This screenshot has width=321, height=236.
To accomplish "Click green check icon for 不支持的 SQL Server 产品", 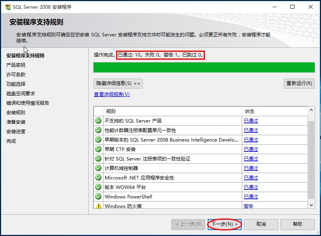I will tap(98, 121).
